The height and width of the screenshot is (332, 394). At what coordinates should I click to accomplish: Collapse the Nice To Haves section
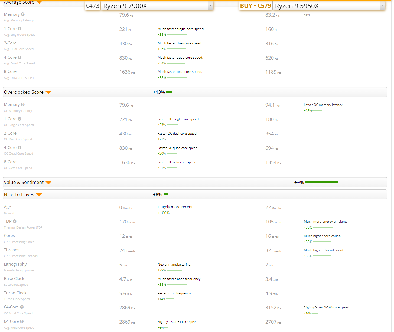(39, 195)
